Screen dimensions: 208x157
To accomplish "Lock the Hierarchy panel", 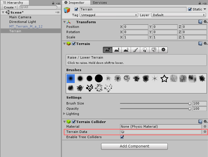I will [53, 3].
